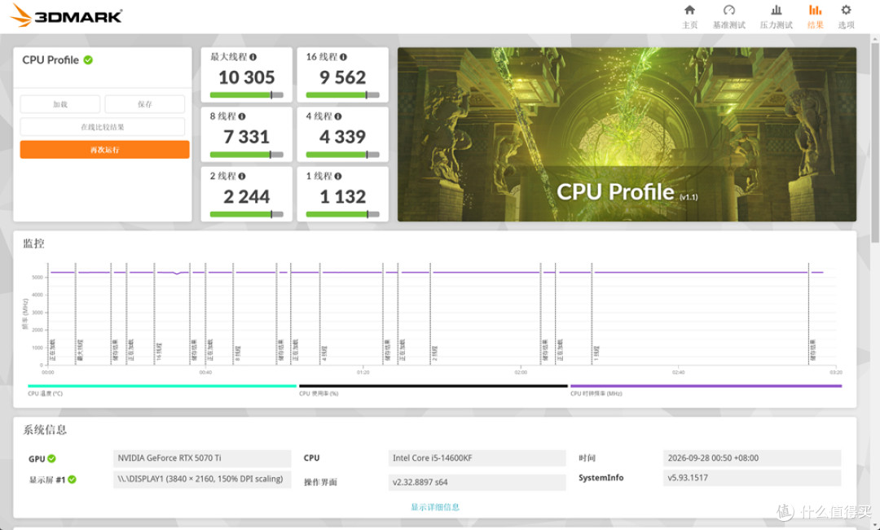Screen dimensions: 880x530
Task: Click the NVIDIA GeForce RTX 5070 Ti field
Action: (x=202, y=458)
